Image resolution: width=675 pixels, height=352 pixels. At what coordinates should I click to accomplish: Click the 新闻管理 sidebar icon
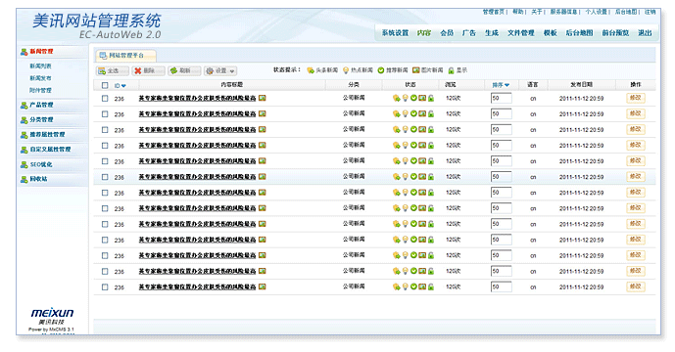(x=24, y=52)
